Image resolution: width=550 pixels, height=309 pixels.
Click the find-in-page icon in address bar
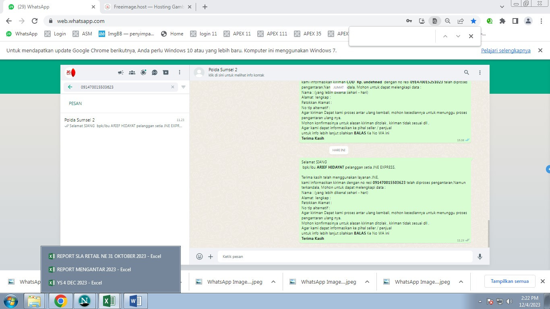(x=435, y=21)
